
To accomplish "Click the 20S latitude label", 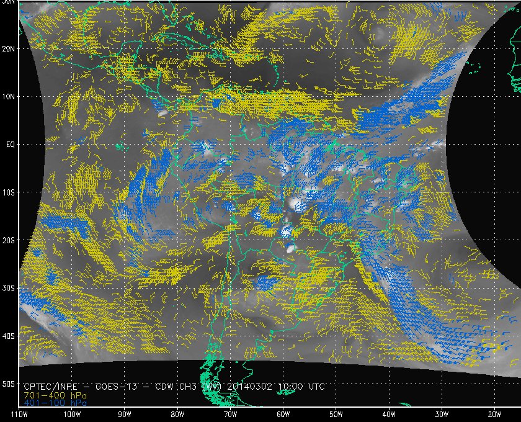I will pyautogui.click(x=9, y=240).
